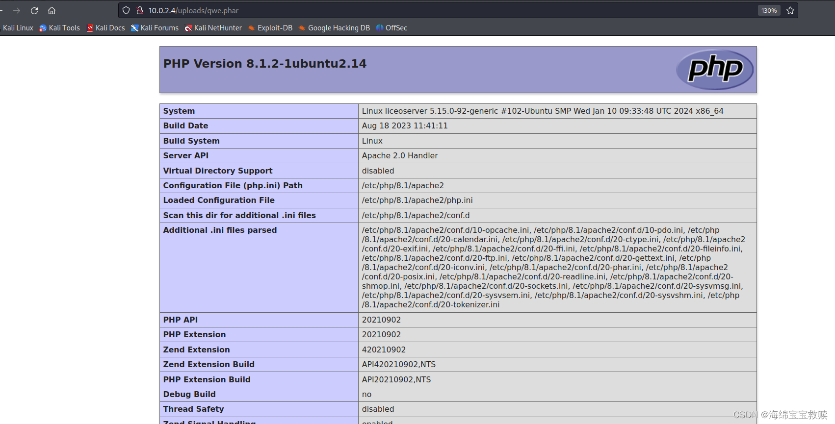
Task: Reset the 130% zoom level badge
Action: point(769,10)
